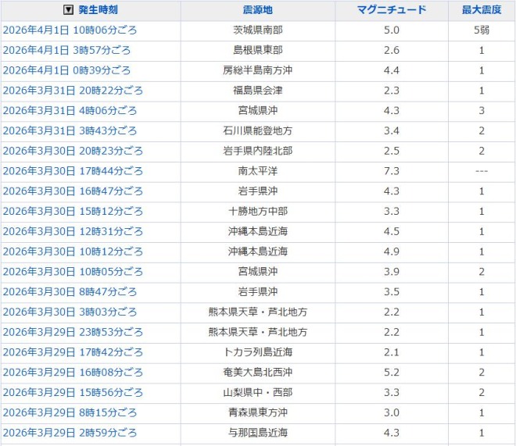Open the 2026年3月31日 20時22分ごろ earthquake link

coord(73,91)
